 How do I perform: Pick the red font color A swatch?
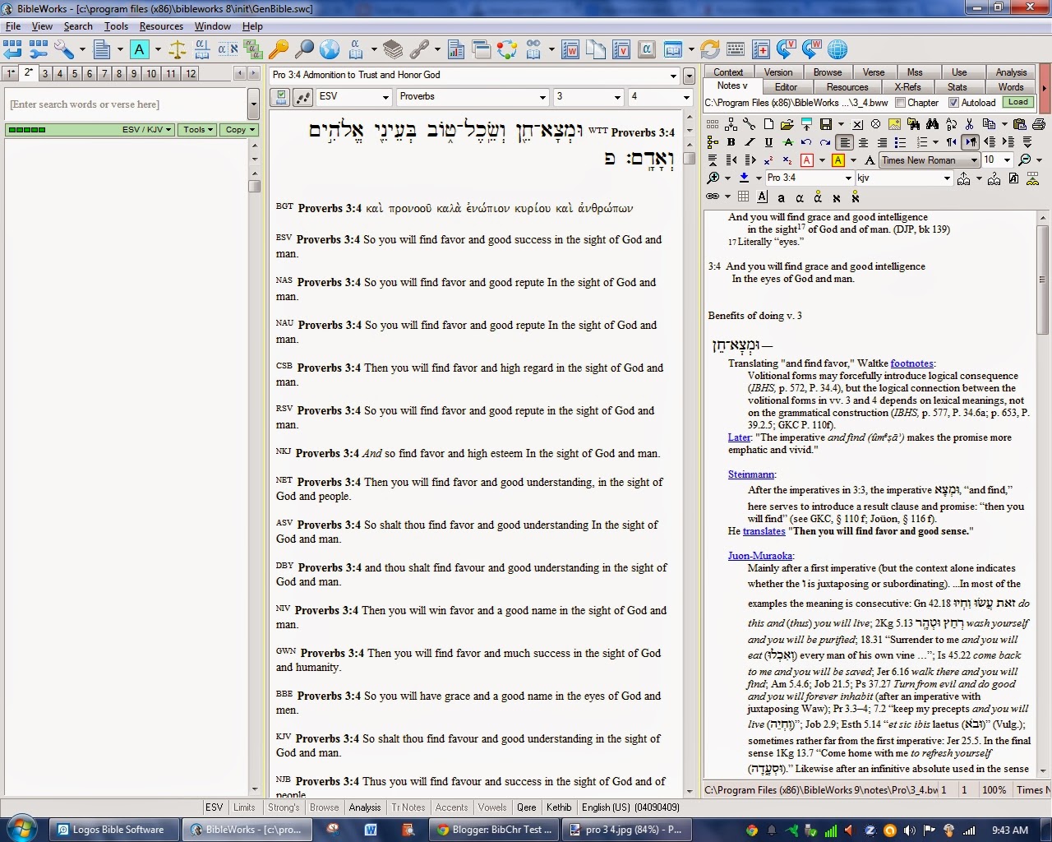pyautogui.click(x=807, y=160)
